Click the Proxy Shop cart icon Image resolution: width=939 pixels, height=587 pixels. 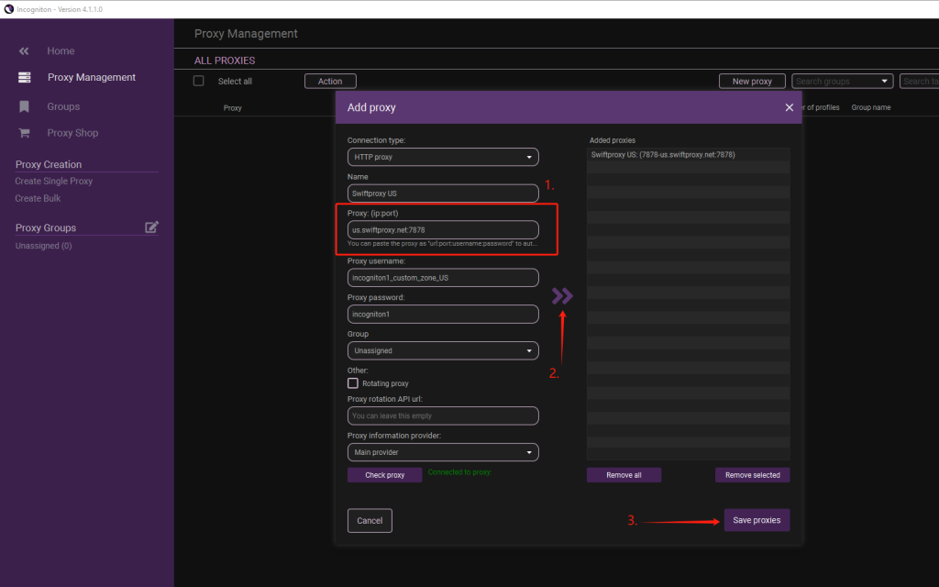click(x=24, y=133)
